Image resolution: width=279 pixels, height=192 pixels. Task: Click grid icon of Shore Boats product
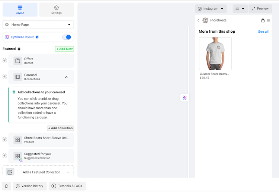click(17, 140)
